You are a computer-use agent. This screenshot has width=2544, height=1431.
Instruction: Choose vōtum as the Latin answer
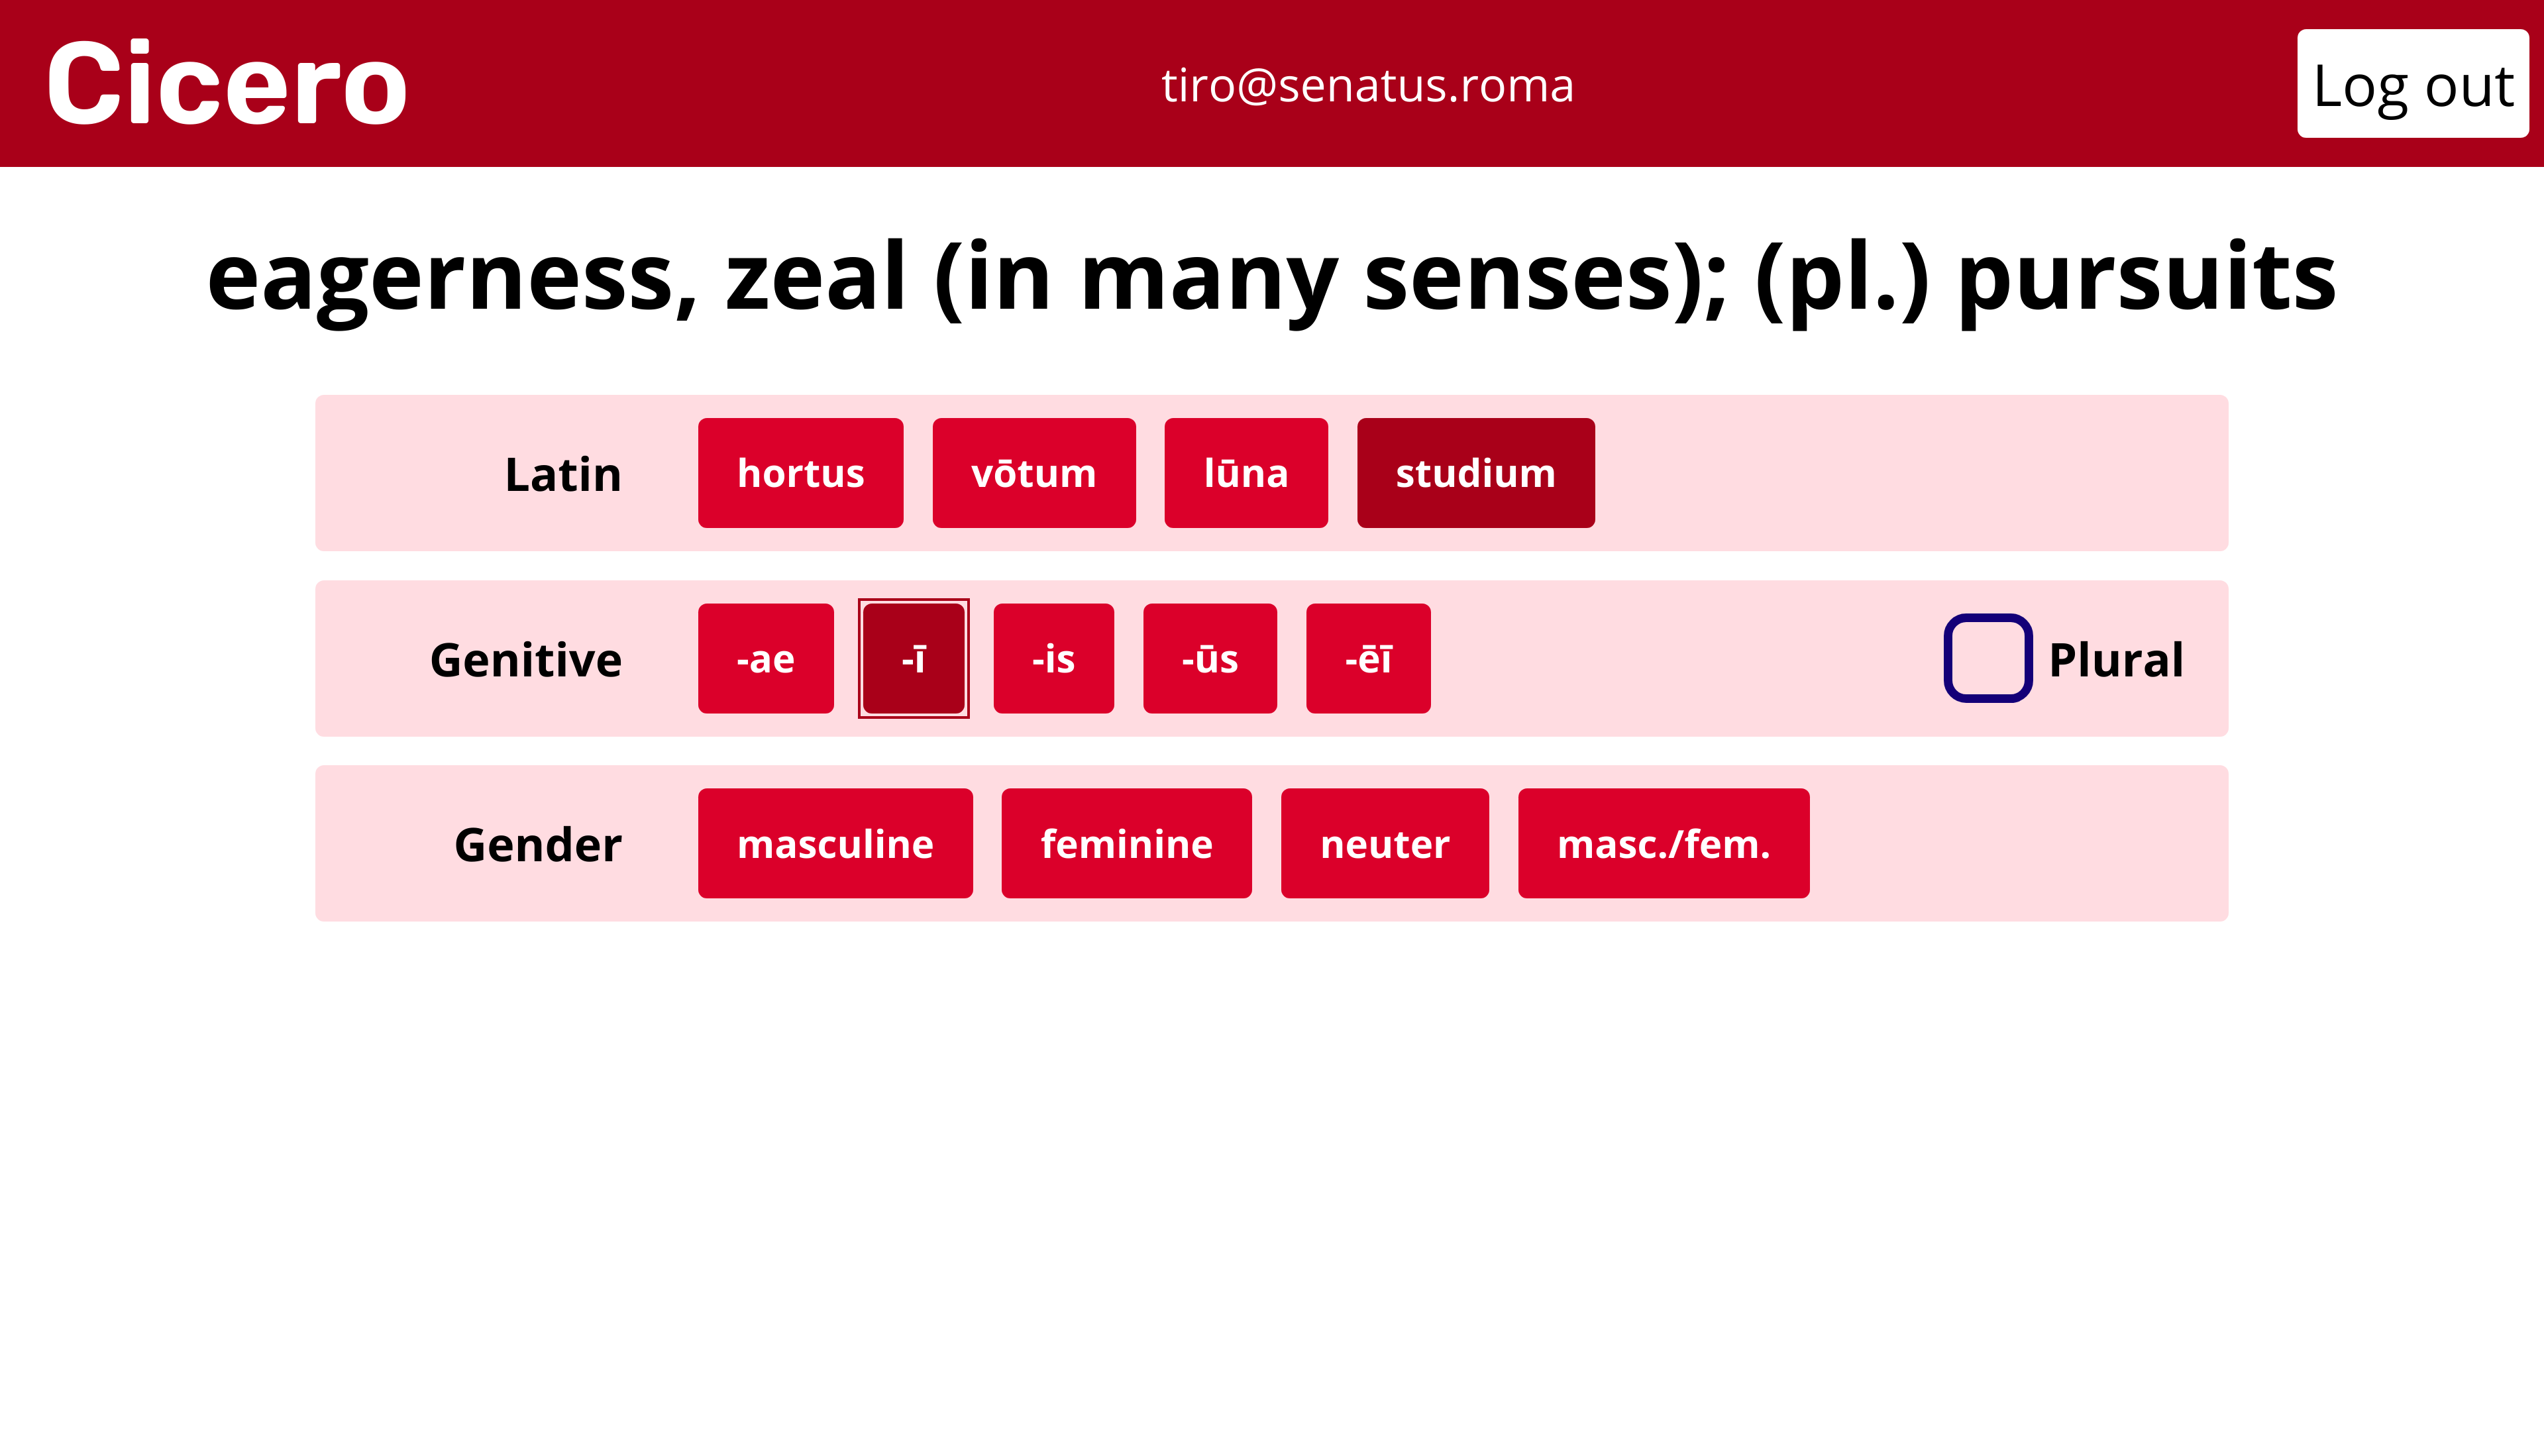tap(1033, 473)
